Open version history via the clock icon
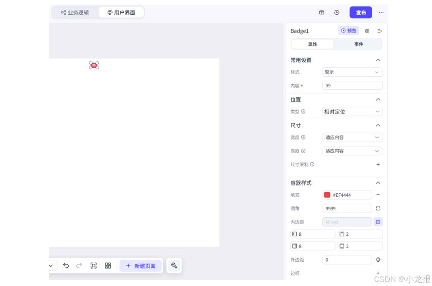Viewport: 432px width, 286px height. pos(337,12)
